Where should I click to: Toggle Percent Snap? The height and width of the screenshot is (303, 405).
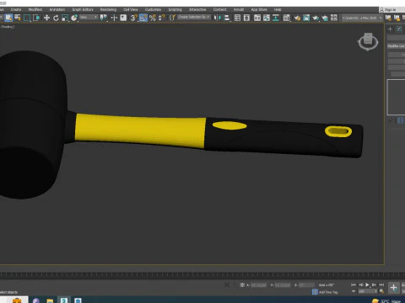click(x=153, y=18)
